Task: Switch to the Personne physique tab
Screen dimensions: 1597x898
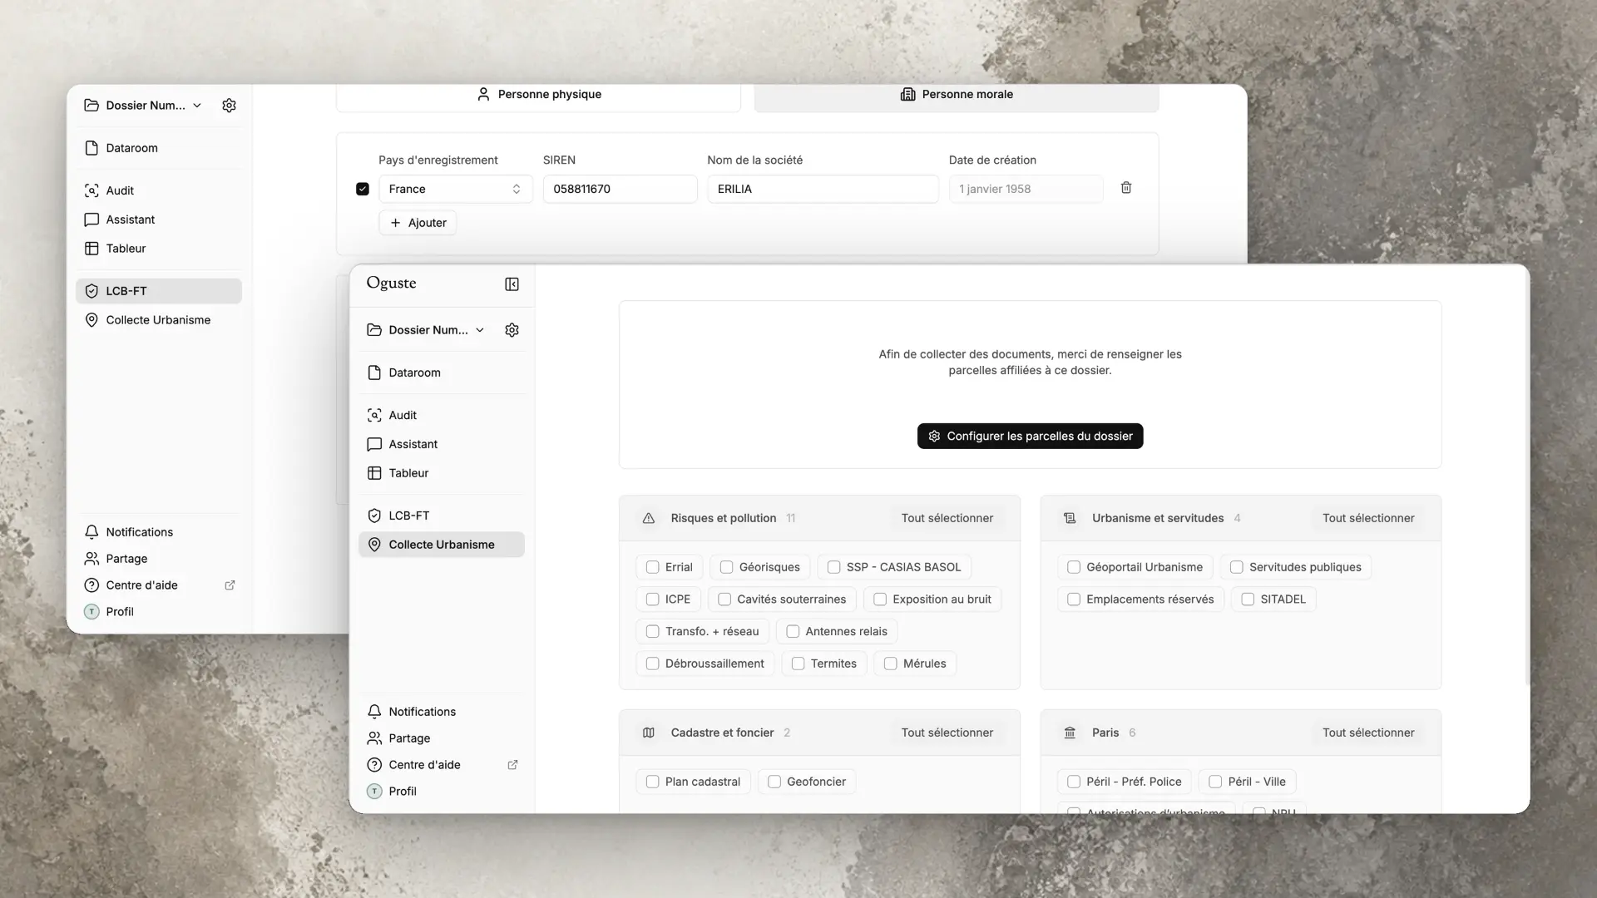Action: click(x=538, y=95)
